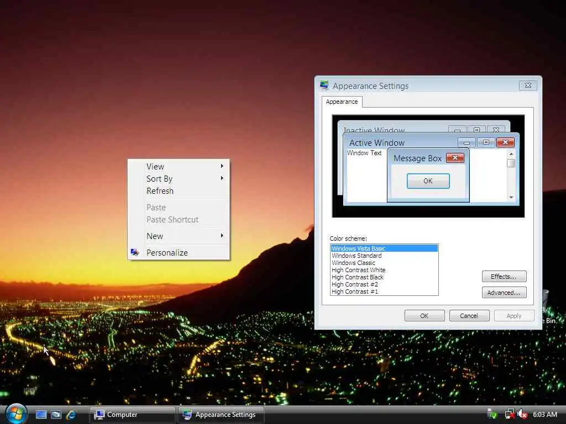Click the preview scrollbar thumb
The image size is (566, 424).
tap(511, 163)
